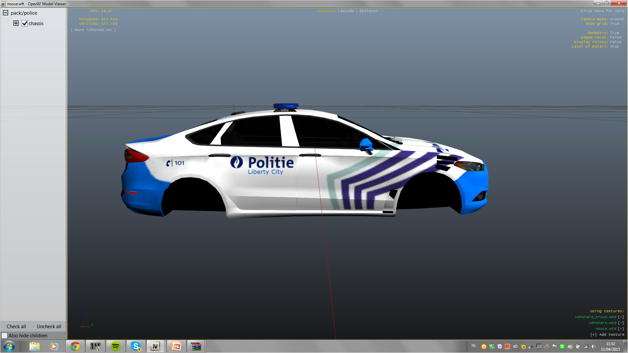Viewport: 628px width, 353px height.
Task: Remove the vehshare.wtd texture with [-]
Action: [621, 323]
